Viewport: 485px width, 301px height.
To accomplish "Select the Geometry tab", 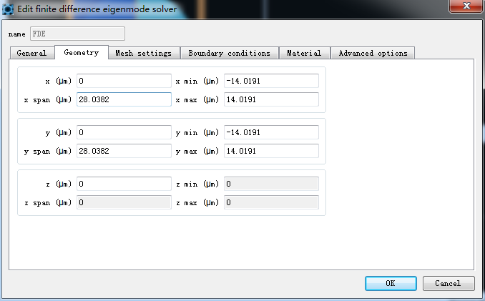I will [x=82, y=52].
